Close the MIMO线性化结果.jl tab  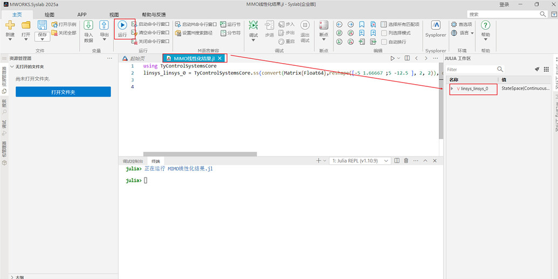[219, 58]
